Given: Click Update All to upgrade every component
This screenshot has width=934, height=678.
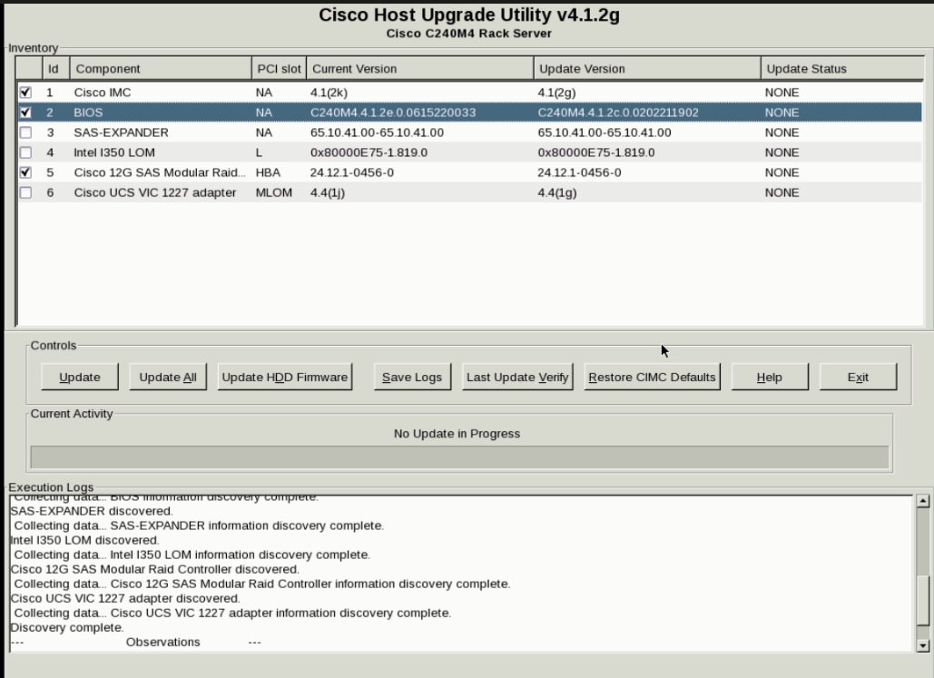Looking at the screenshot, I should pyautogui.click(x=167, y=377).
